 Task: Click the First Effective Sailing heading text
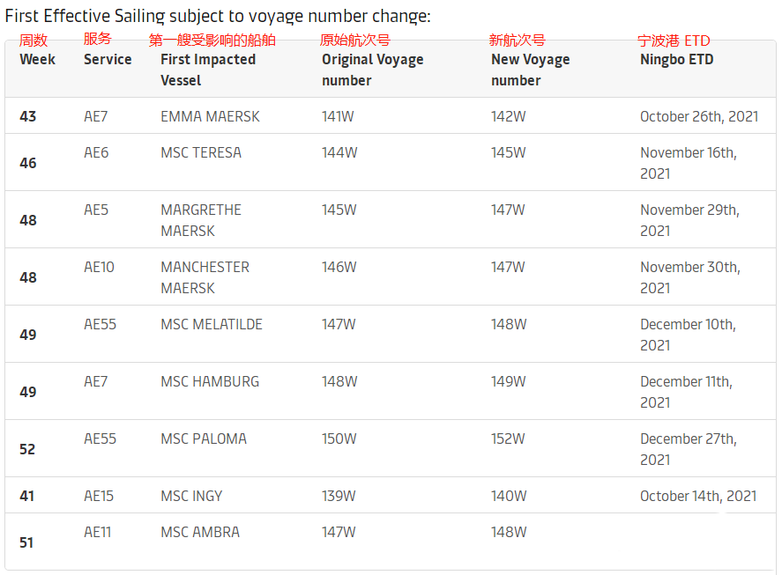(x=218, y=16)
